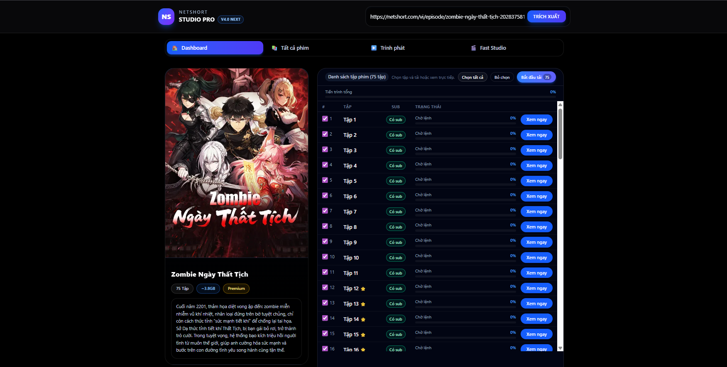Watch Tập 1 with Xem ngay
This screenshot has width=727, height=367.
[x=536, y=119]
